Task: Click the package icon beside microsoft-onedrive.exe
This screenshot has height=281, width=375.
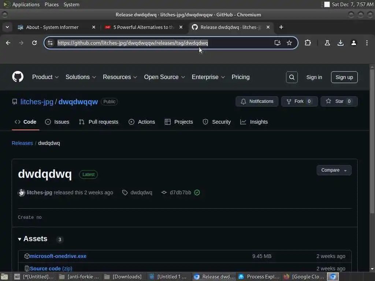Action: (x=27, y=256)
